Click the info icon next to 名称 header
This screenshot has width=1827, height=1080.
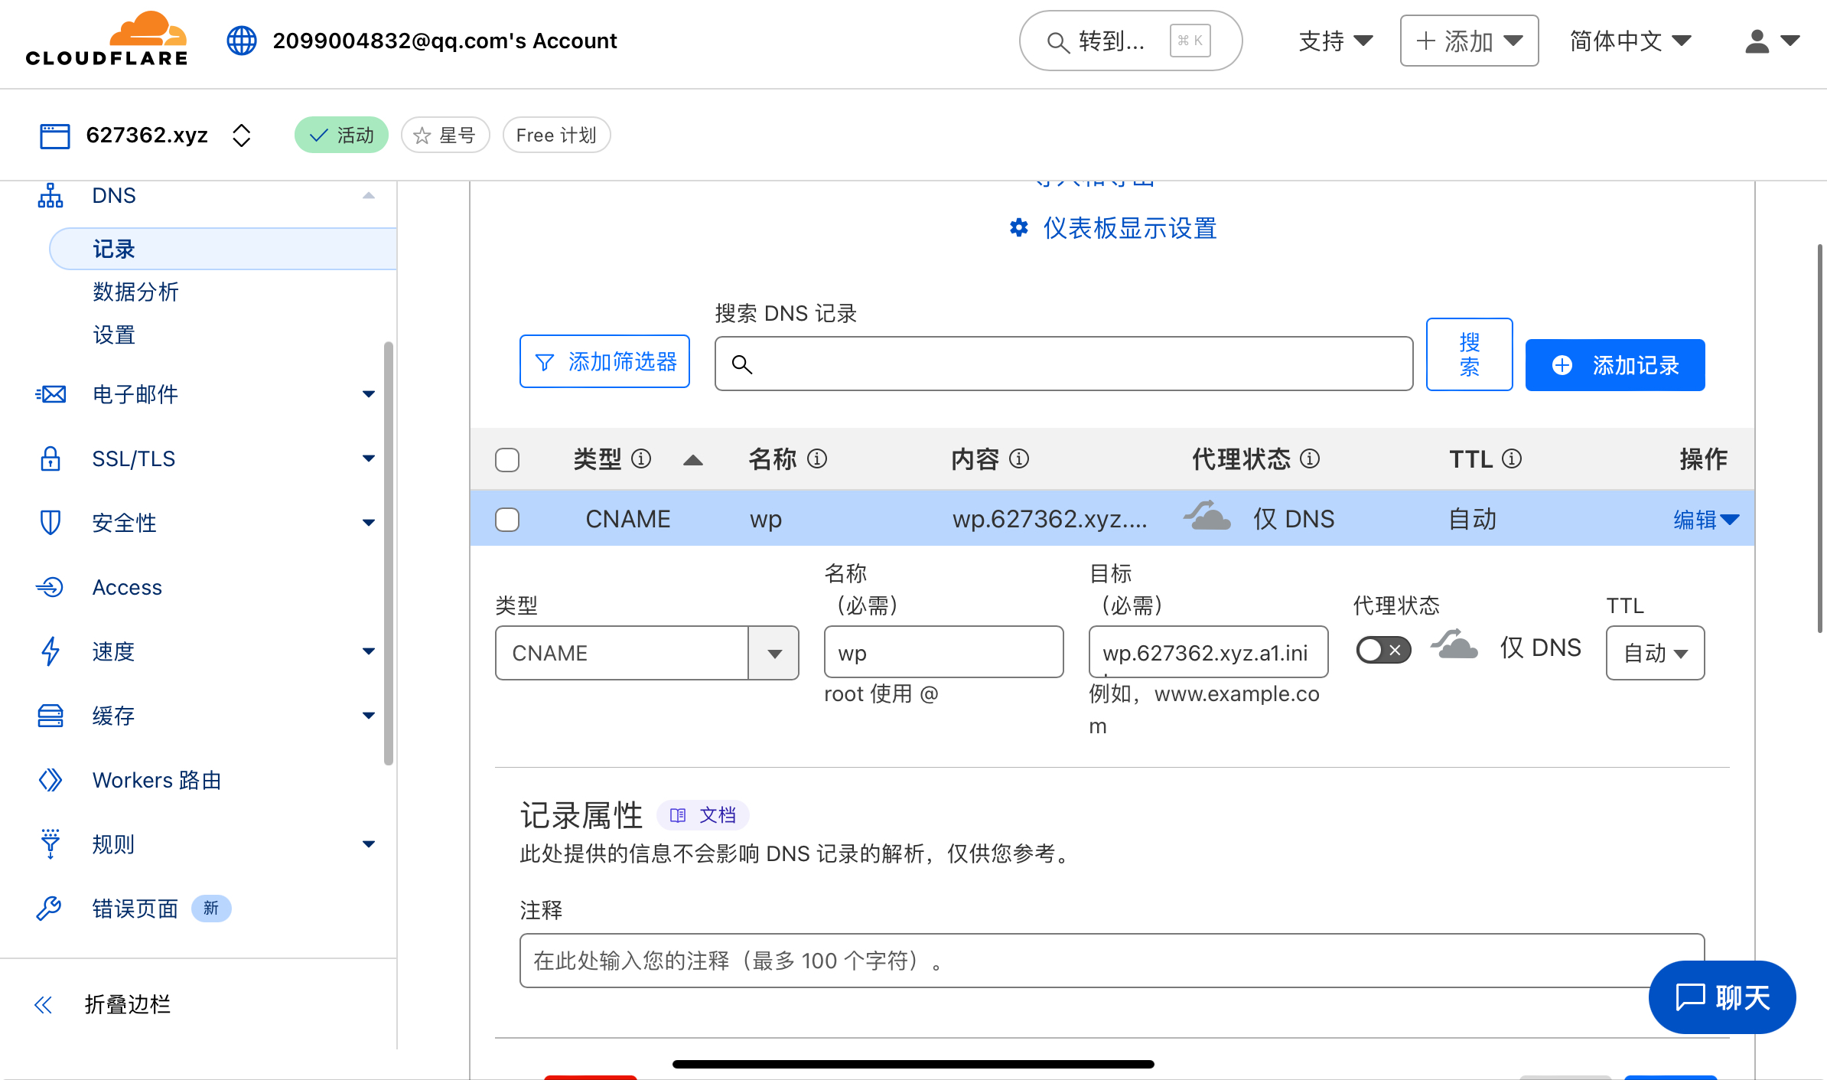click(817, 458)
